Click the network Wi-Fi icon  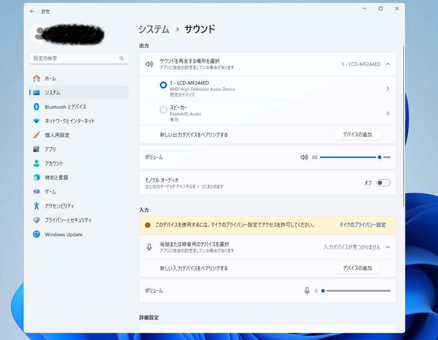coord(36,121)
